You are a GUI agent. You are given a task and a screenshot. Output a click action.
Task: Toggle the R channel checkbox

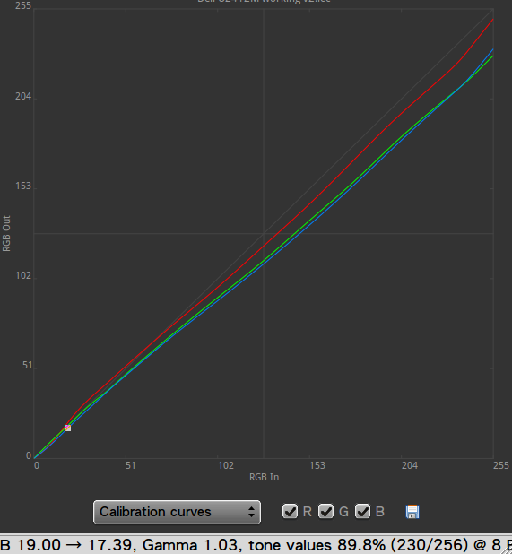(x=290, y=511)
